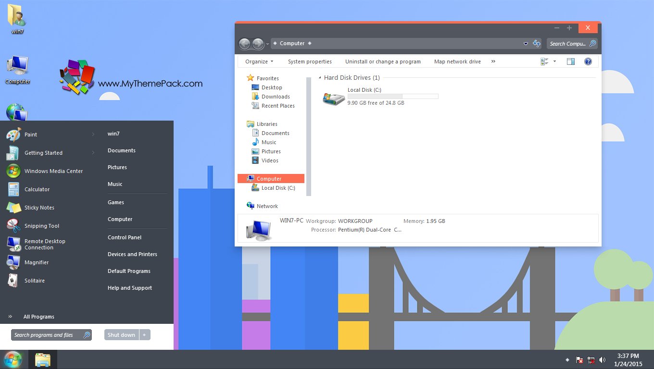
Task: Open Action Center flag tray icon
Action: click(579, 360)
